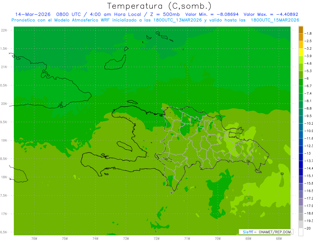Screen dimensions: 313x242
Task: Click the "-13" colorbar label
Action: [x=308, y=153]
